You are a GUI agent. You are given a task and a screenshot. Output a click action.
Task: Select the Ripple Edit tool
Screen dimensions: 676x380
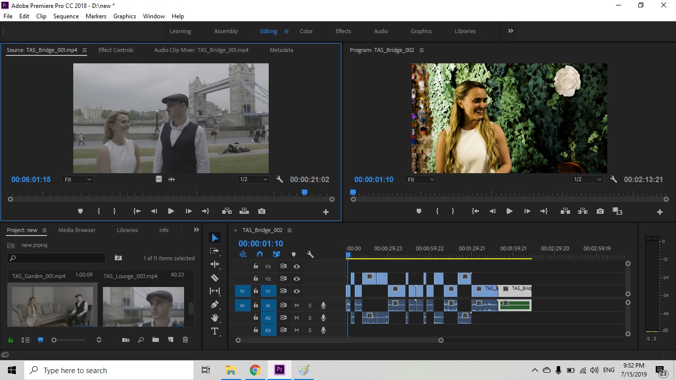[215, 264]
